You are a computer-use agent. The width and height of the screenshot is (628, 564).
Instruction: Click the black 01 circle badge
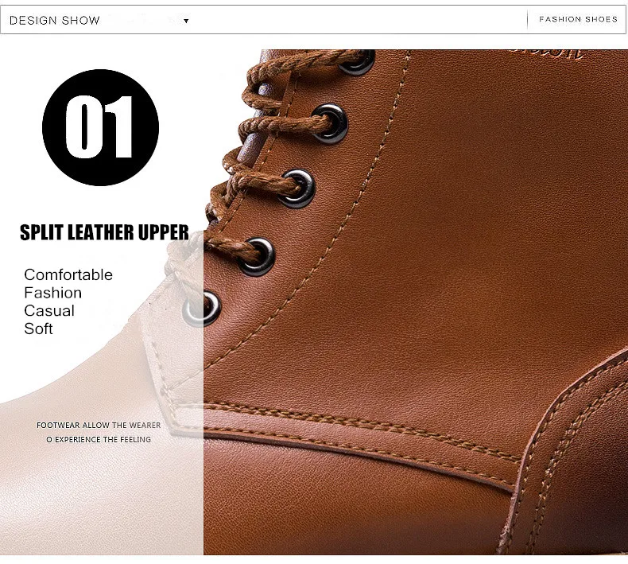point(100,127)
